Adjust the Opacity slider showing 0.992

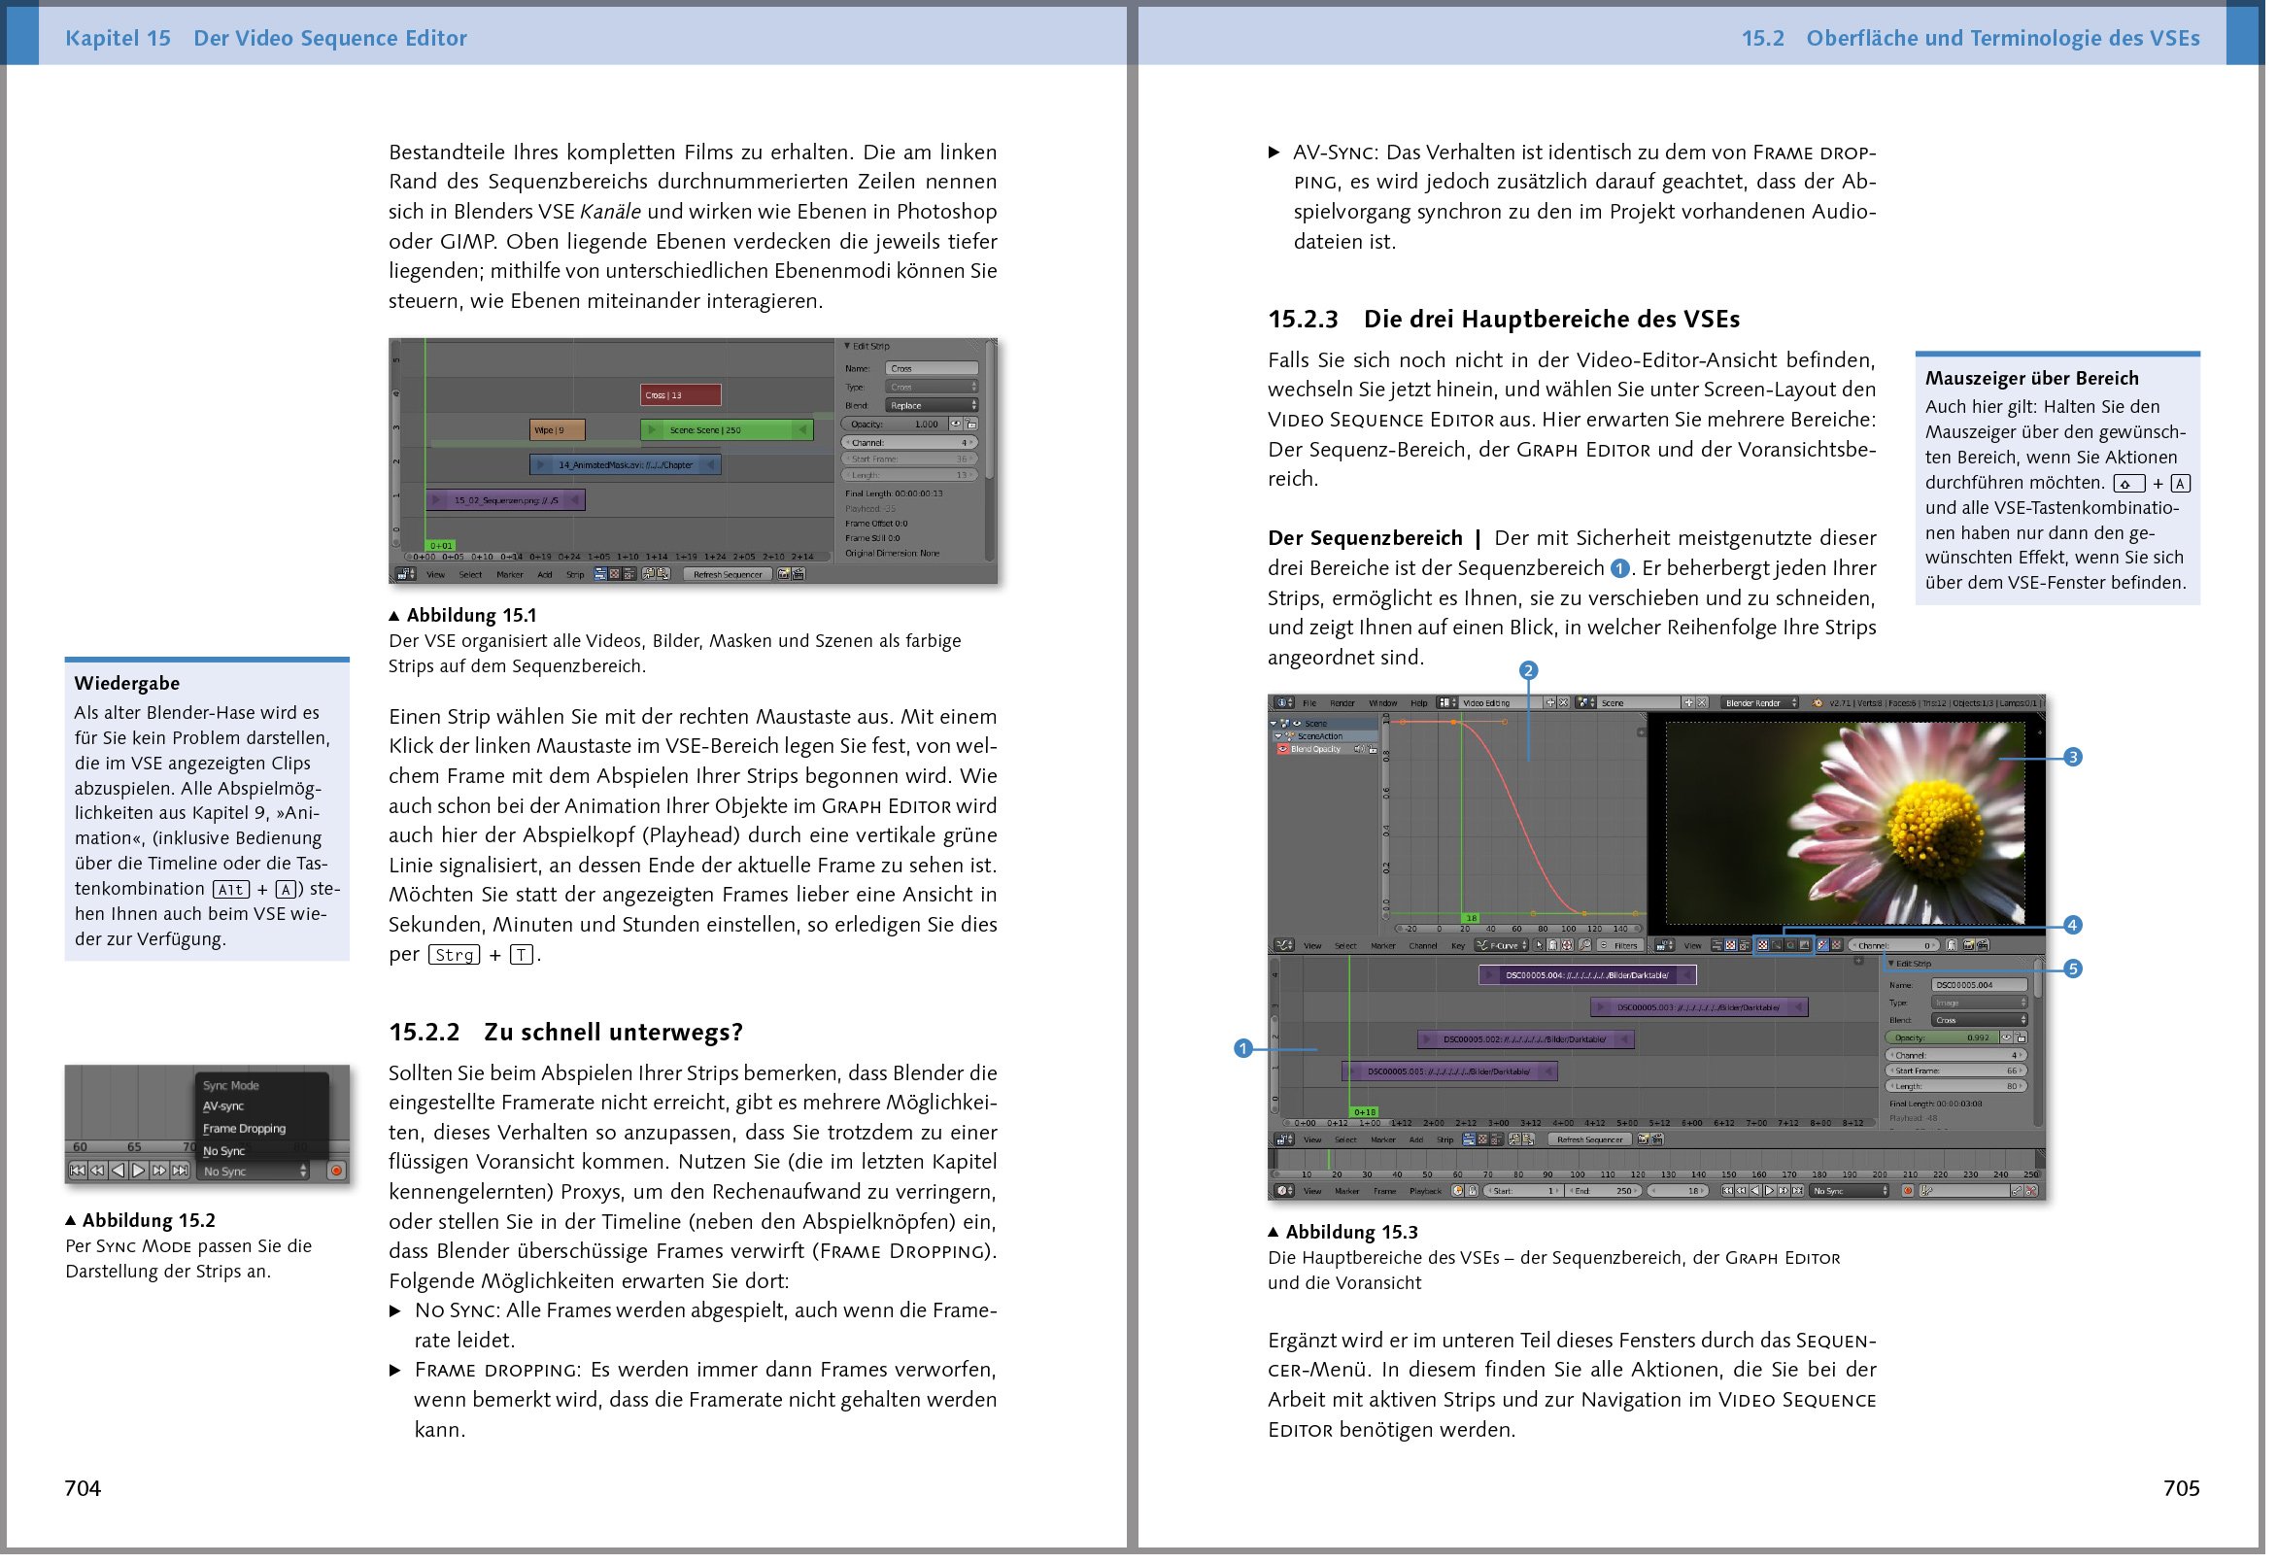[x=1942, y=1037]
